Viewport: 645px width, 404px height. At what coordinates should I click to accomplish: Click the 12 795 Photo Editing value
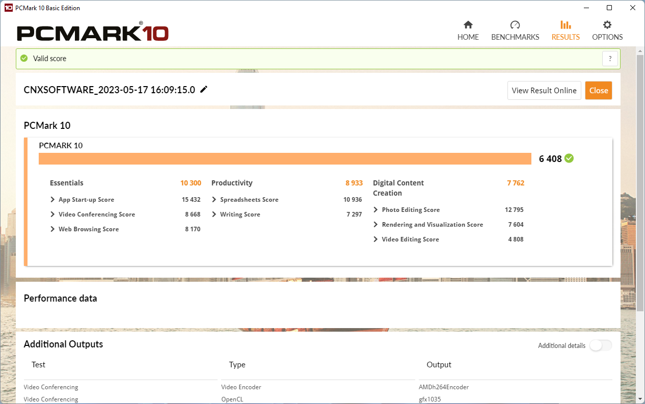coord(514,209)
